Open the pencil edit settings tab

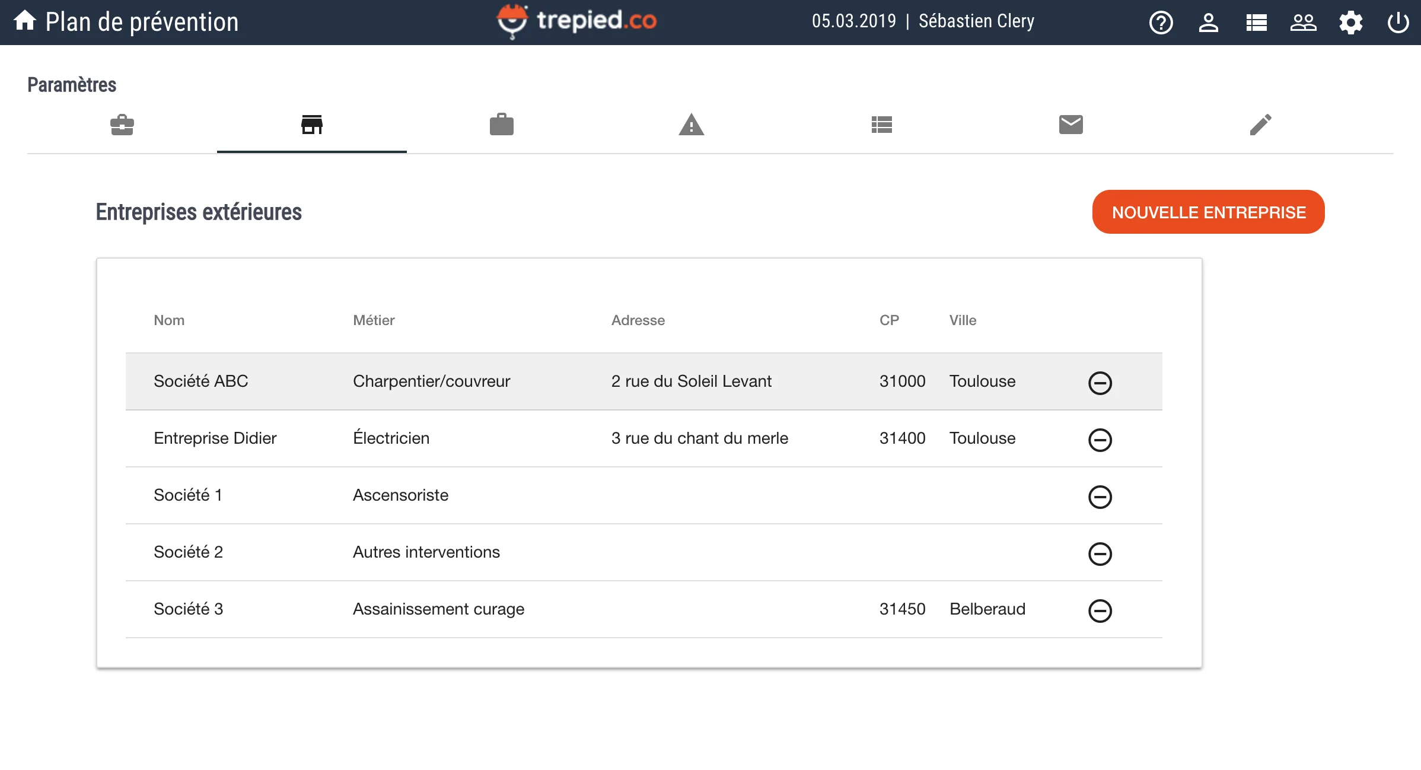pyautogui.click(x=1261, y=125)
